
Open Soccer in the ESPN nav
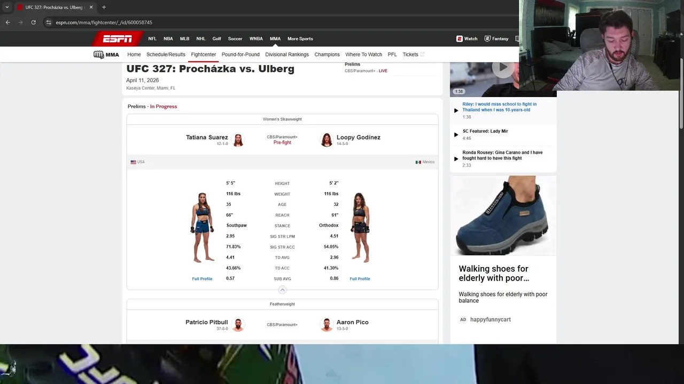tap(235, 38)
